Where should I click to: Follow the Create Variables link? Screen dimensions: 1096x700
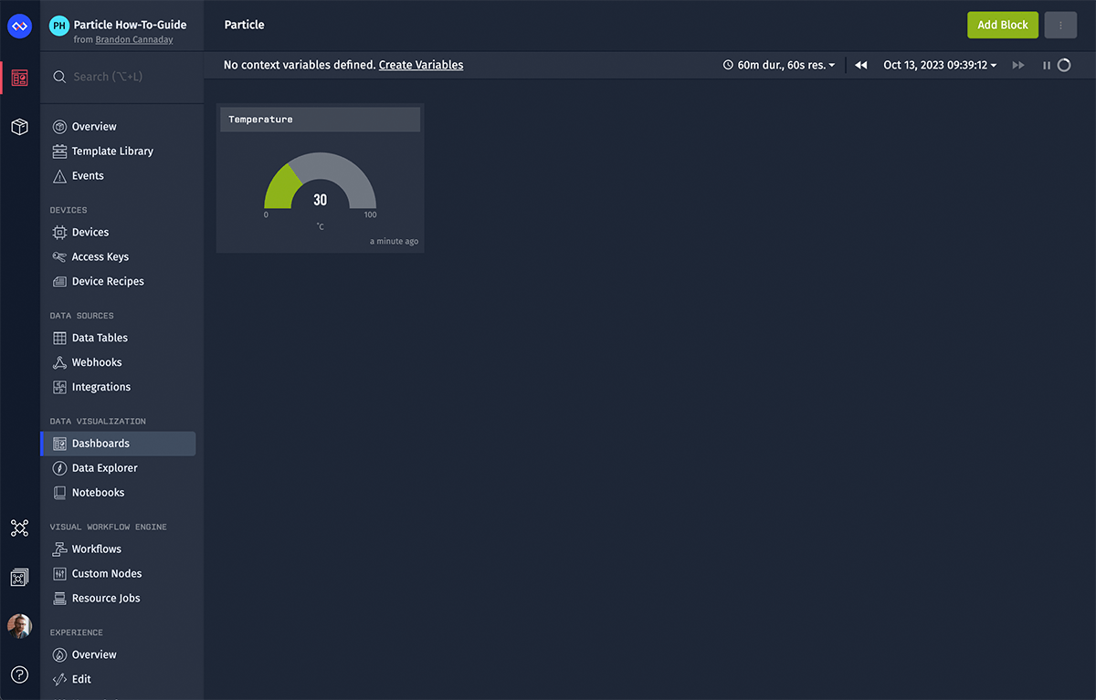pos(421,66)
